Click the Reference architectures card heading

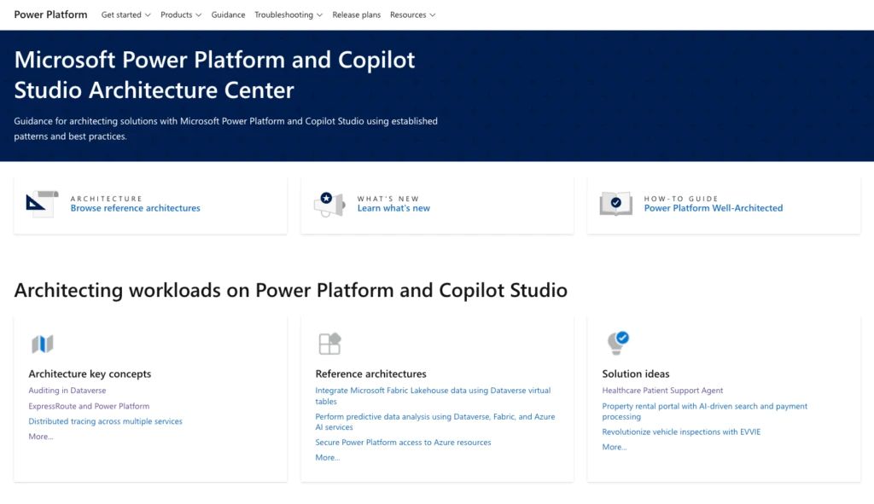click(370, 374)
